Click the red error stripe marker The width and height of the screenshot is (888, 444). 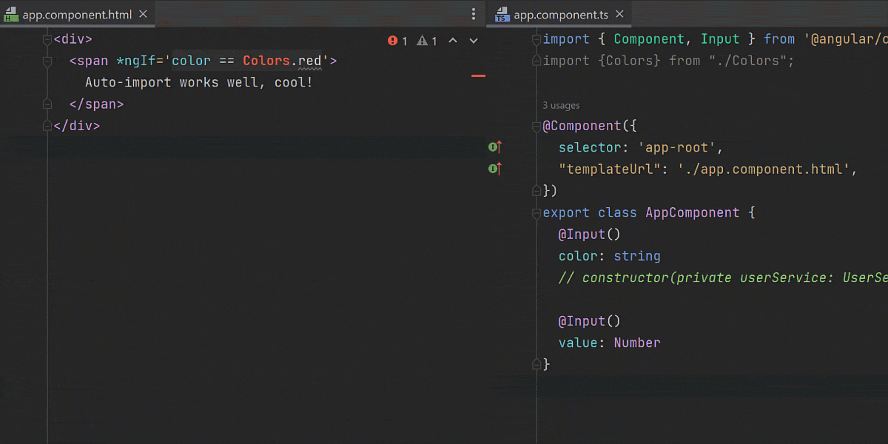(478, 76)
